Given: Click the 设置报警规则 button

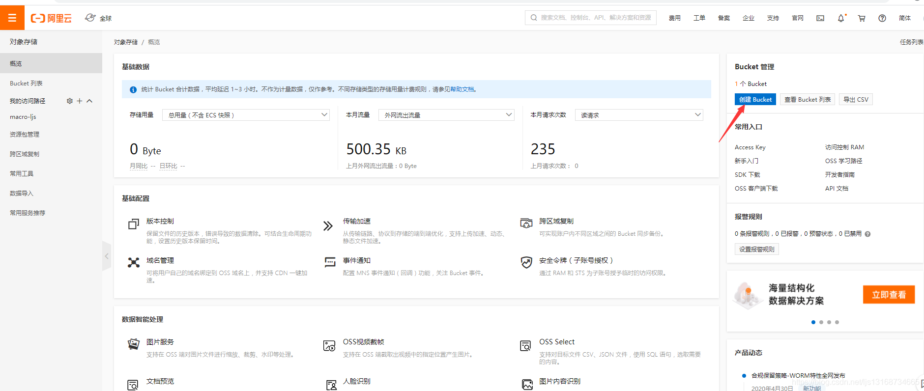Looking at the screenshot, I should coord(757,249).
